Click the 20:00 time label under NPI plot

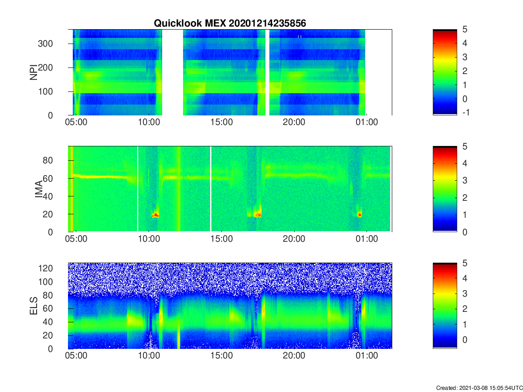click(294, 123)
